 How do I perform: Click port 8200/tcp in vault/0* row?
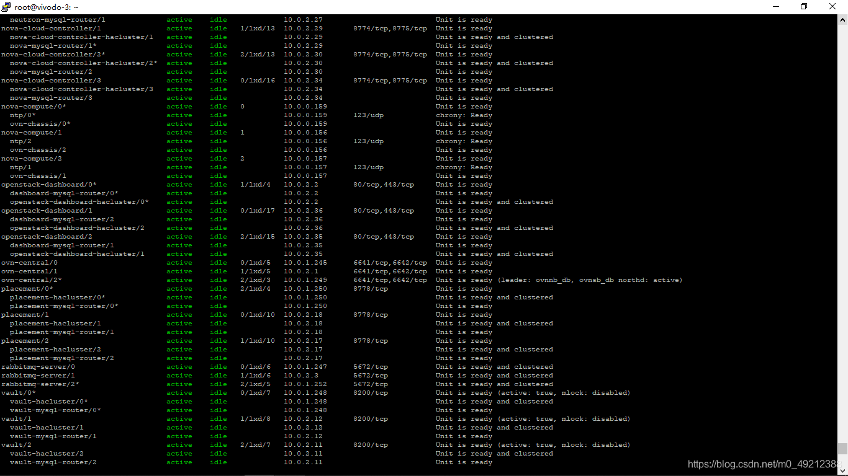click(371, 393)
